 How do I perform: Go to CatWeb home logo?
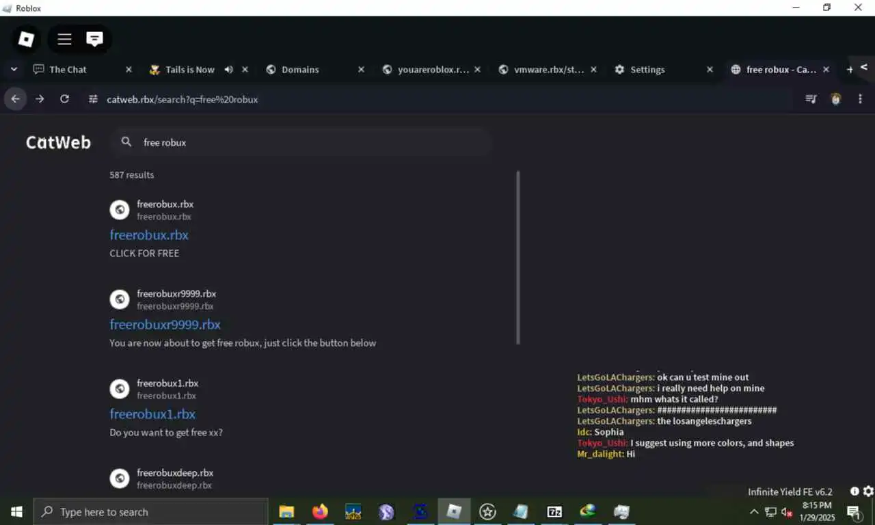pos(58,142)
